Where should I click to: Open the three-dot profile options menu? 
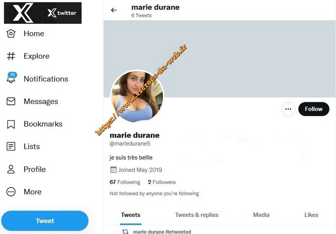click(288, 109)
